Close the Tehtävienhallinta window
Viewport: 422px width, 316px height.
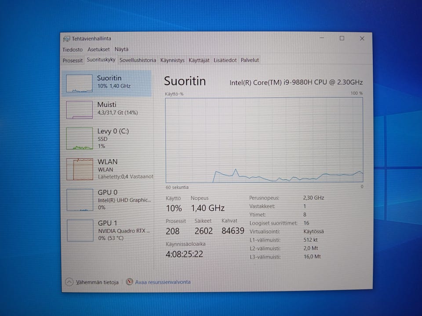pyautogui.click(x=362, y=39)
